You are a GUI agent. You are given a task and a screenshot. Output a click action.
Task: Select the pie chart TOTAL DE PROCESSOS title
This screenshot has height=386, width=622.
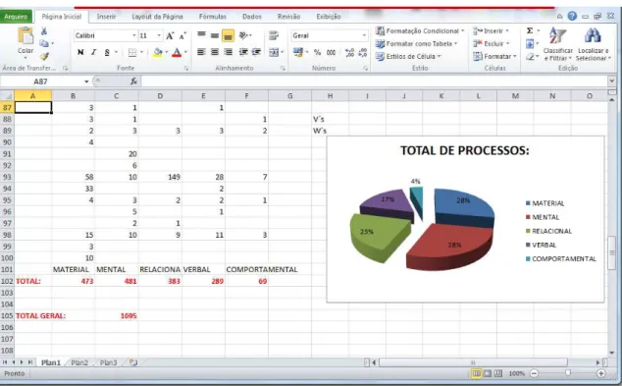(x=464, y=150)
